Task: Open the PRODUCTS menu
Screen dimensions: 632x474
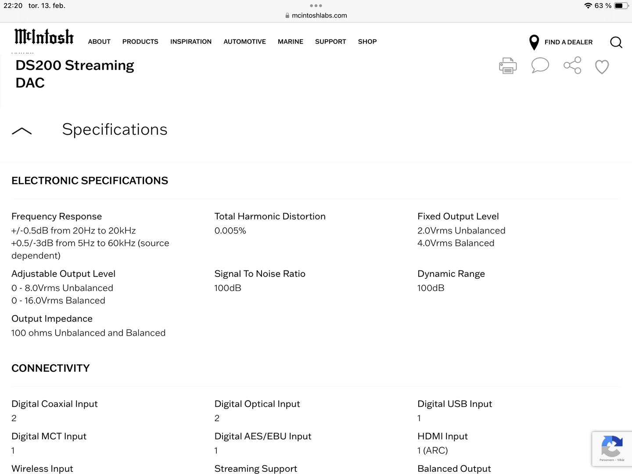Action: pyautogui.click(x=140, y=42)
